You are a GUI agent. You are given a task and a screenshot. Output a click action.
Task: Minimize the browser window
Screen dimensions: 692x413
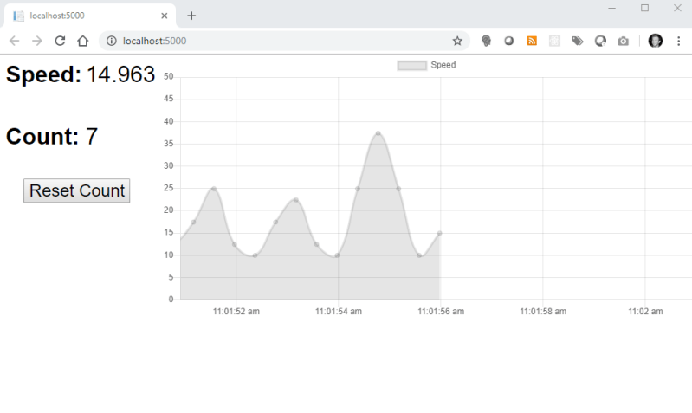pos(611,8)
